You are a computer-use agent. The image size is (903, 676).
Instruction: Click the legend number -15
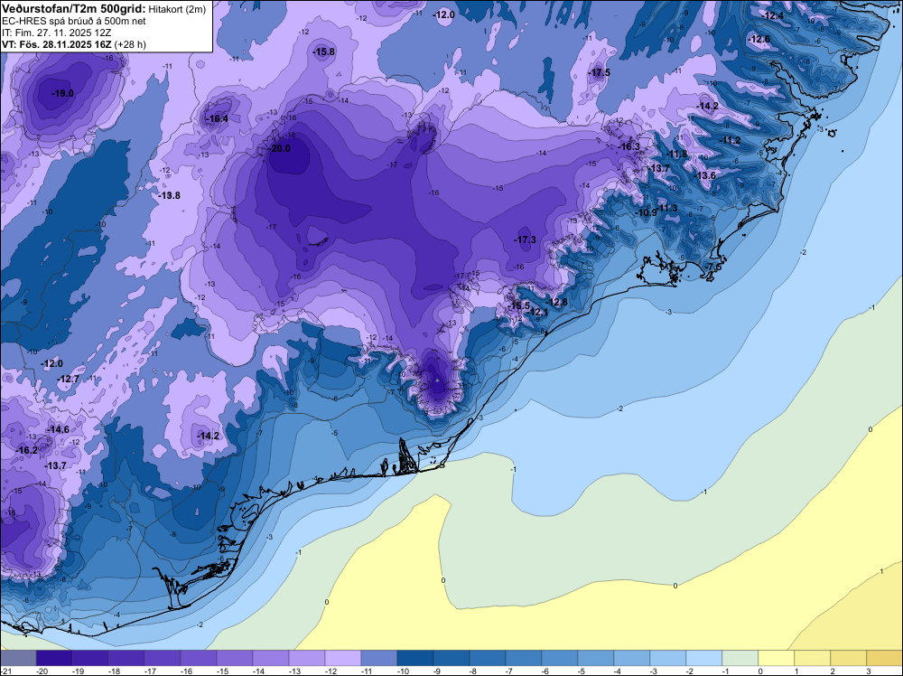click(222, 671)
